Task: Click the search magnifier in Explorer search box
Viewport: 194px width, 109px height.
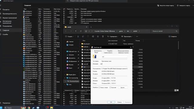Action: [x=176, y=31]
